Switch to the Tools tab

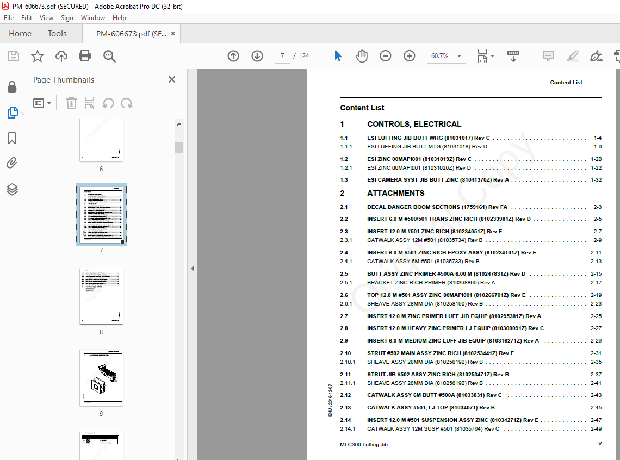click(x=57, y=34)
